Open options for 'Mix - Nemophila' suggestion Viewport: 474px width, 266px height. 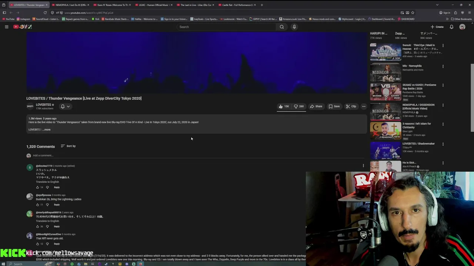pyautogui.click(x=443, y=66)
